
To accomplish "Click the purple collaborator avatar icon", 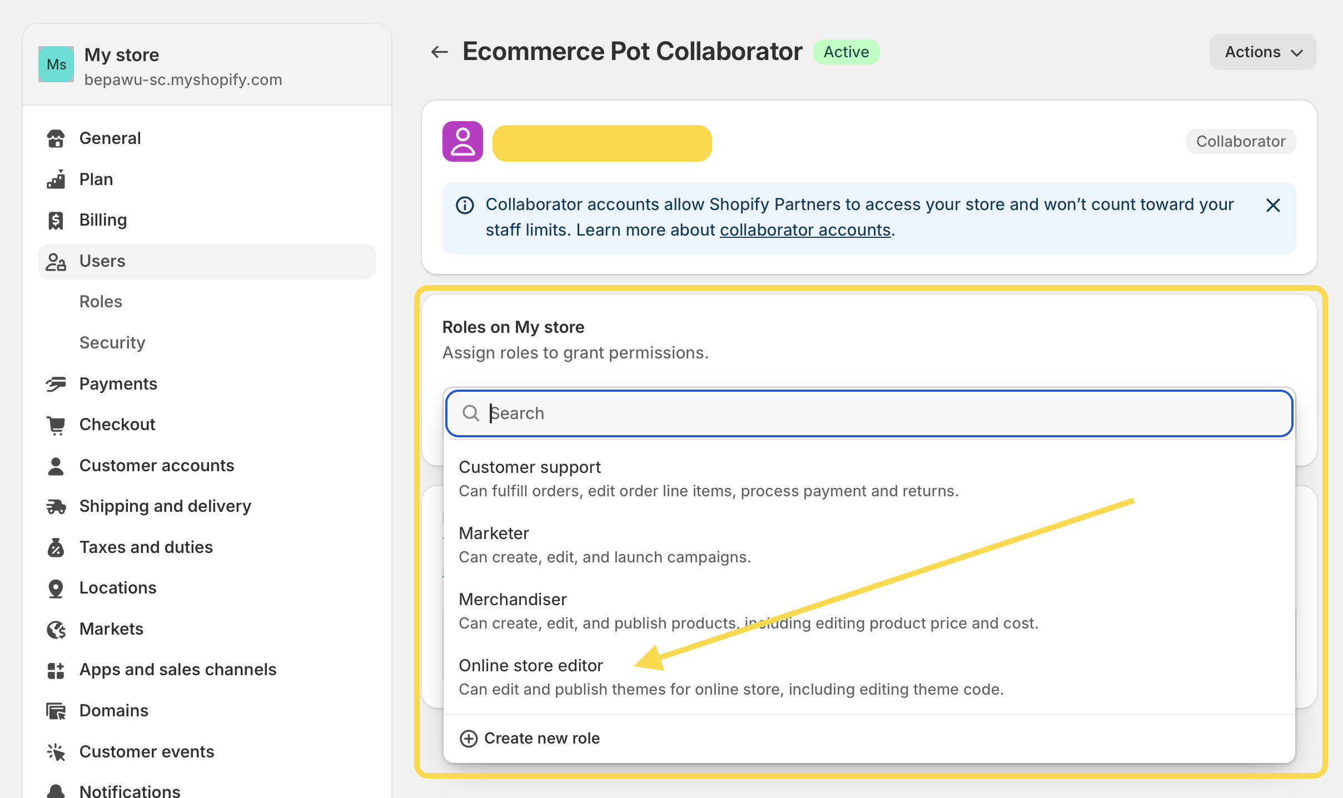I will pyautogui.click(x=462, y=141).
